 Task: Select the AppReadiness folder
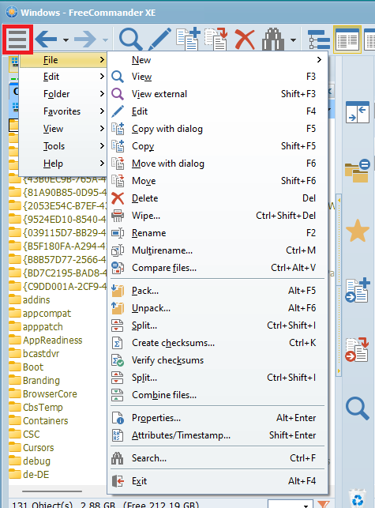(46, 341)
